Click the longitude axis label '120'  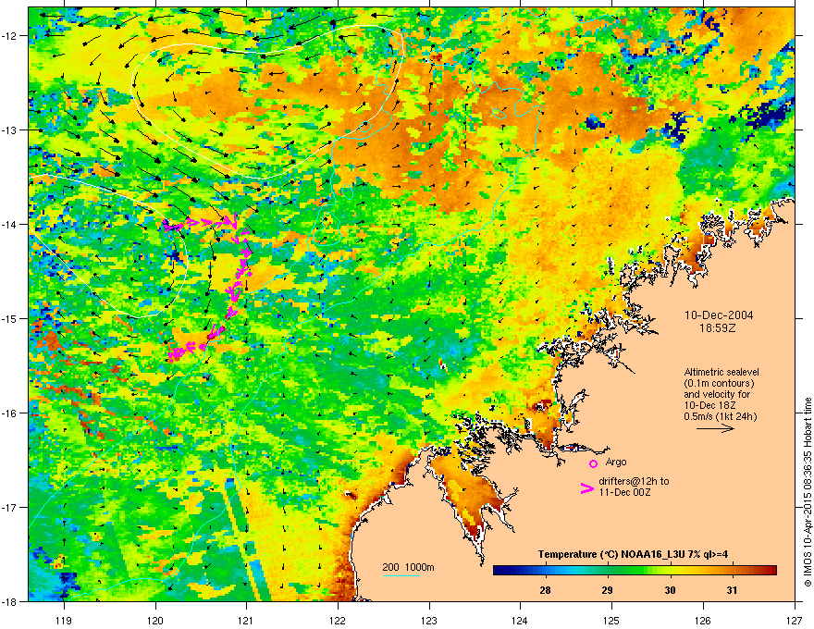pyautogui.click(x=155, y=620)
